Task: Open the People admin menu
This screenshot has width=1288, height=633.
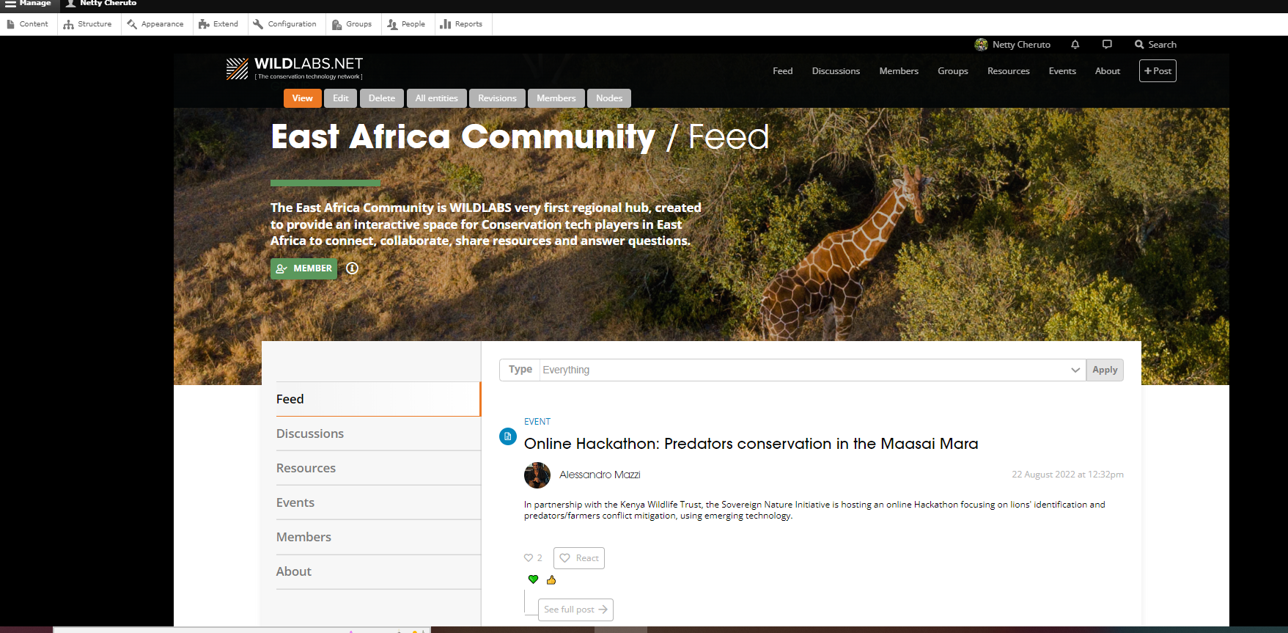Action: click(407, 24)
